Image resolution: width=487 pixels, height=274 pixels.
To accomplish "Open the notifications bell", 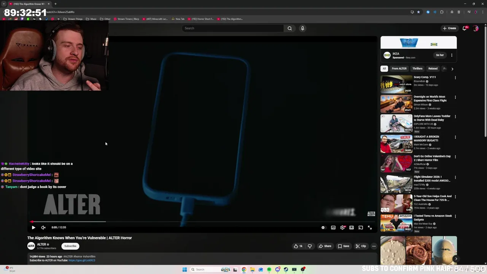I will [465, 28].
